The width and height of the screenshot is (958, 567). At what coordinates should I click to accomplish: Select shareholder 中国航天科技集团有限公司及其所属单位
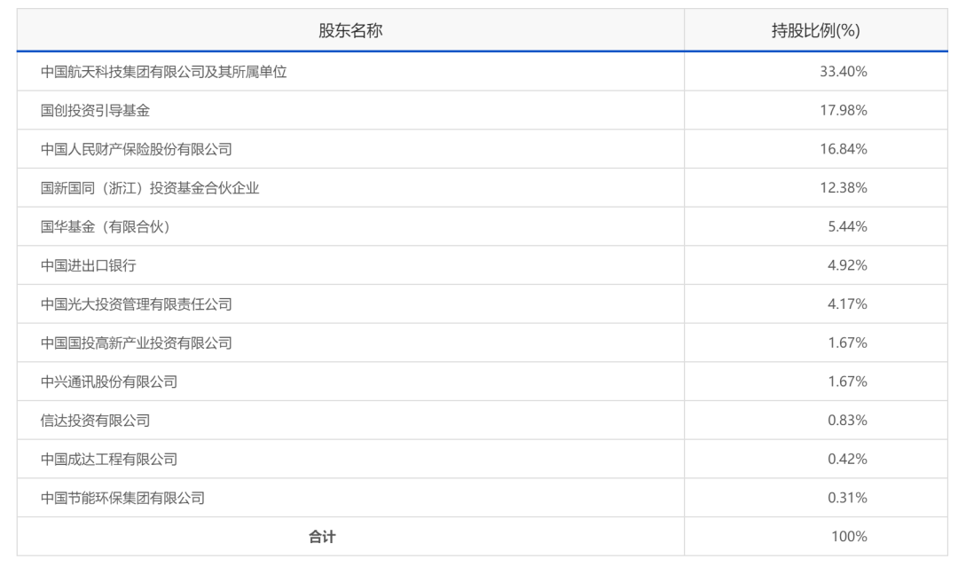click(164, 72)
